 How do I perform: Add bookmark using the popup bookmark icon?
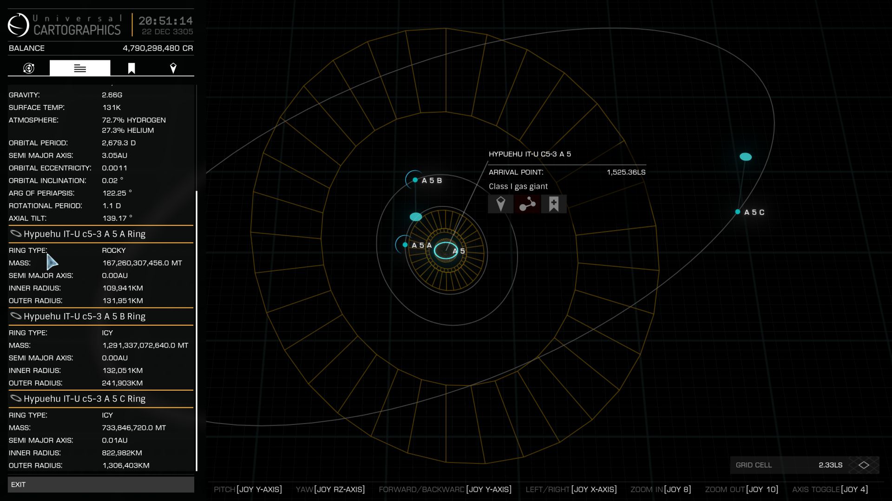pyautogui.click(x=554, y=204)
